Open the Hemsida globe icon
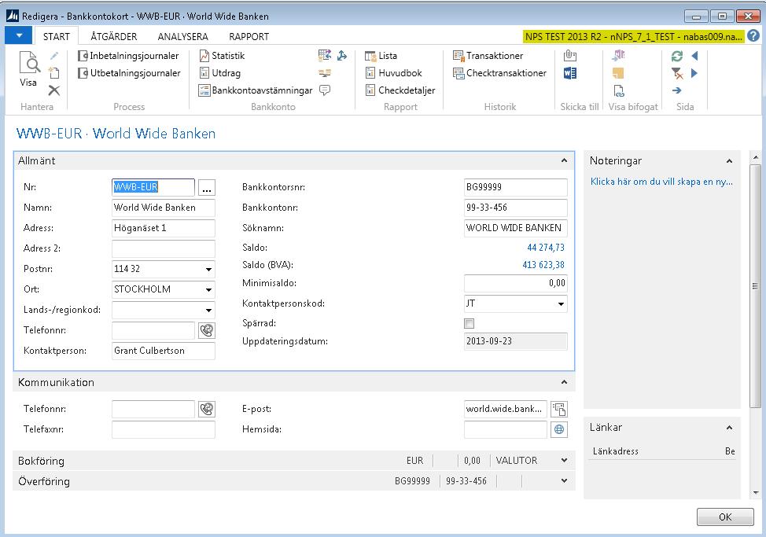 pyautogui.click(x=559, y=429)
